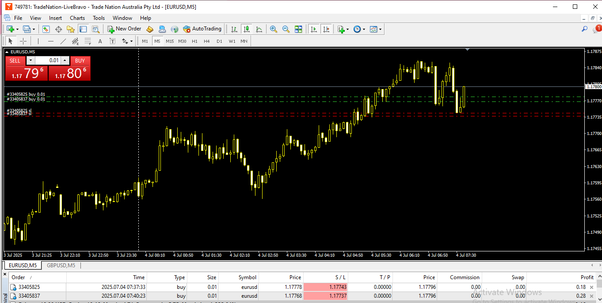Viewport: 602px width, 303px height.
Task: Select the text label tool
Action: click(100, 41)
